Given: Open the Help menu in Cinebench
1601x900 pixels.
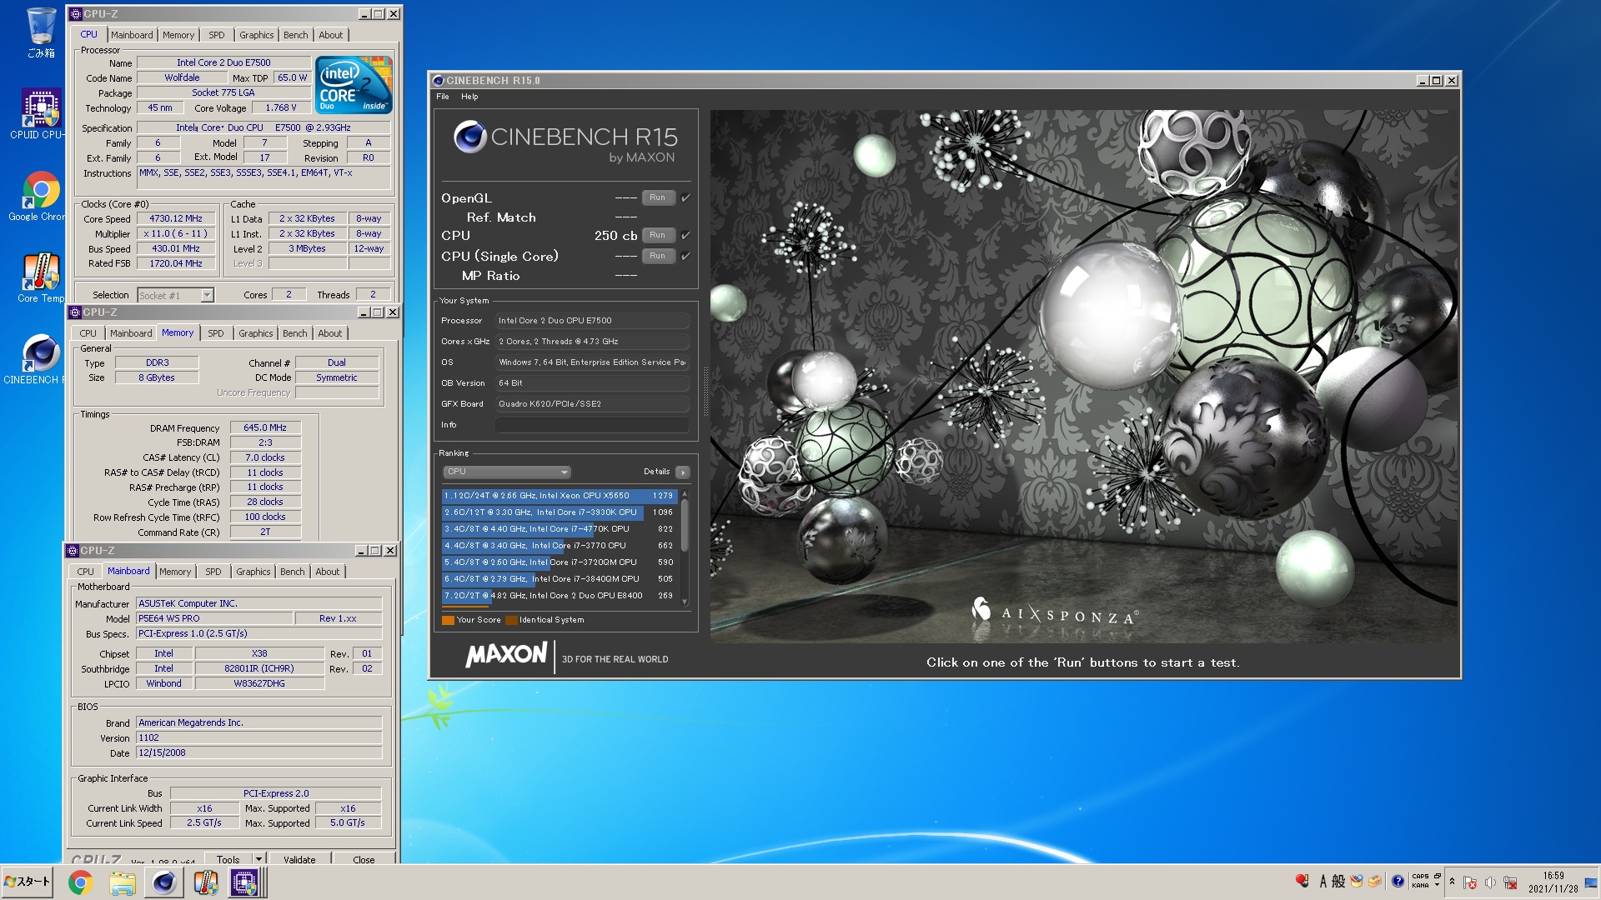Looking at the screenshot, I should click(469, 97).
